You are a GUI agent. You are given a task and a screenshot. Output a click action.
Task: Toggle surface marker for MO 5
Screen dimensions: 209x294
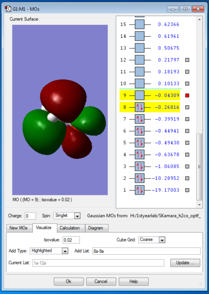tap(187, 143)
